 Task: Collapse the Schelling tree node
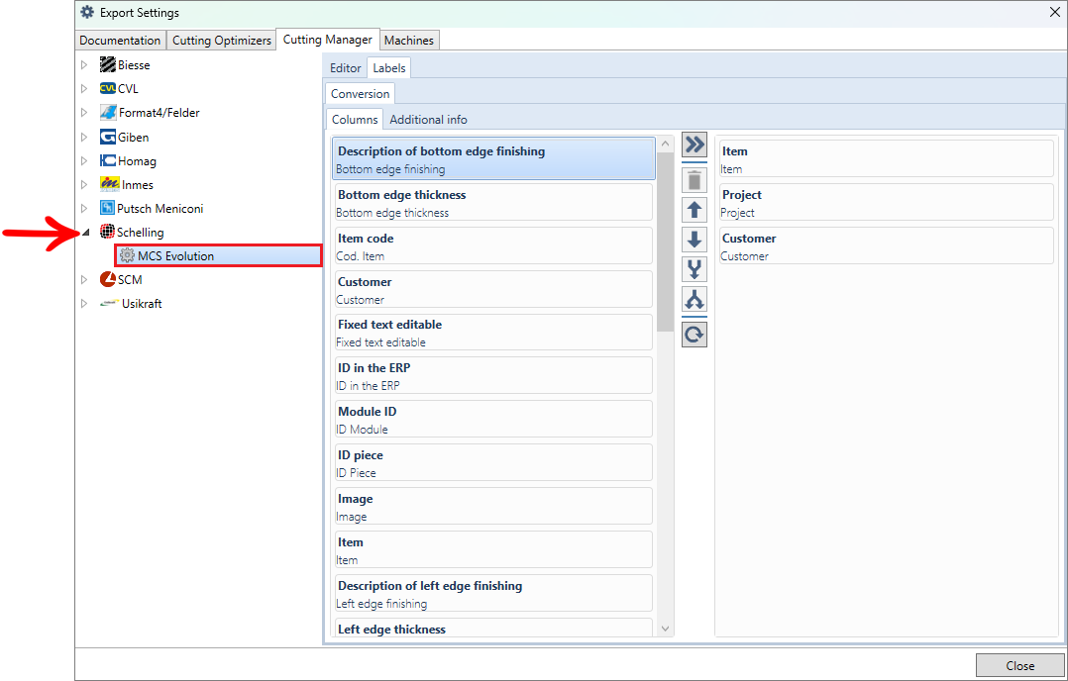84,233
